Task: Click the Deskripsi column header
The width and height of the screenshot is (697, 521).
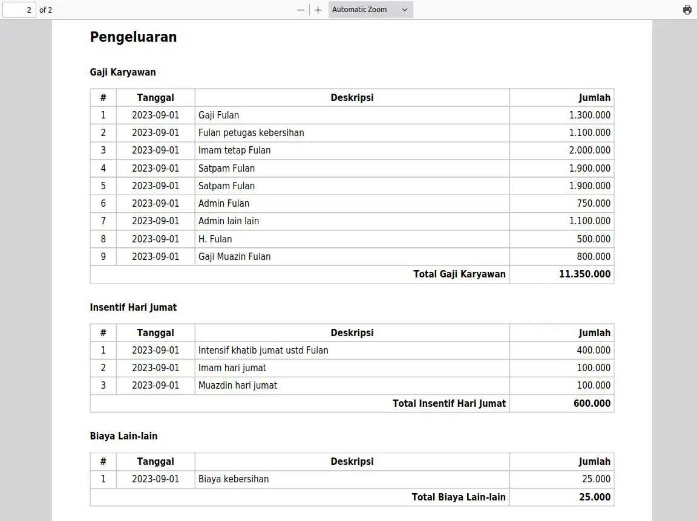Action: pyautogui.click(x=352, y=97)
